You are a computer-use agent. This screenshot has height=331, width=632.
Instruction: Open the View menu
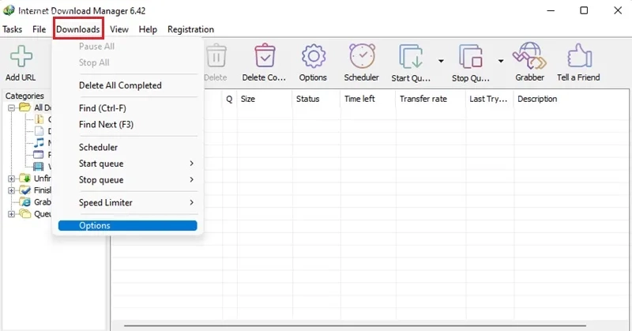point(119,29)
